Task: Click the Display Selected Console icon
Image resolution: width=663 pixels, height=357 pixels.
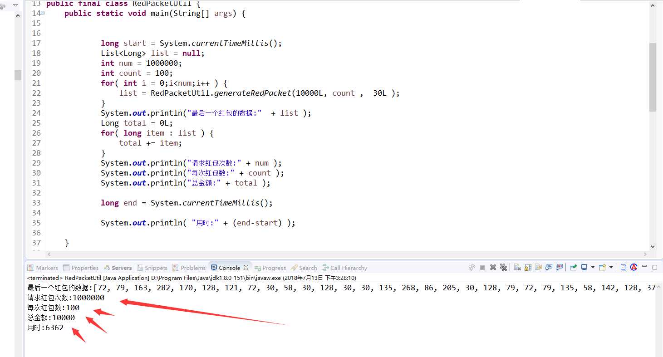Action: [x=584, y=267]
